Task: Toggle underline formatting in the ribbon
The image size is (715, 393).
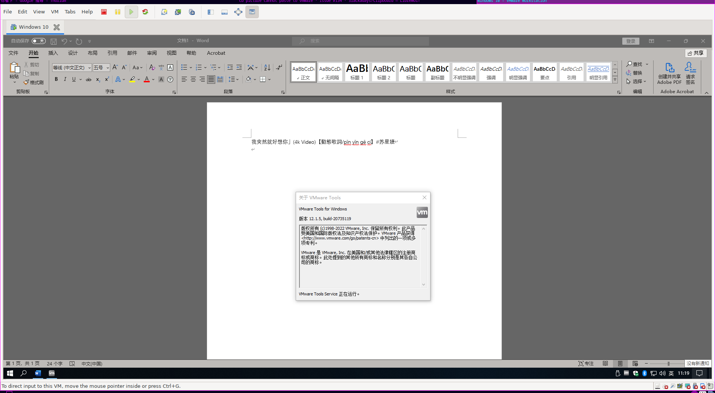Action: pyautogui.click(x=74, y=79)
